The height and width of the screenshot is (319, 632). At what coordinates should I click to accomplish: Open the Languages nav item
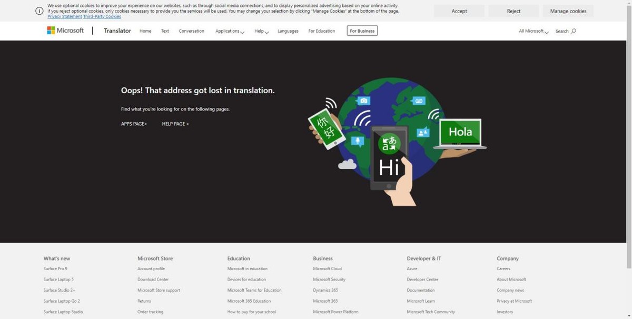288,31
